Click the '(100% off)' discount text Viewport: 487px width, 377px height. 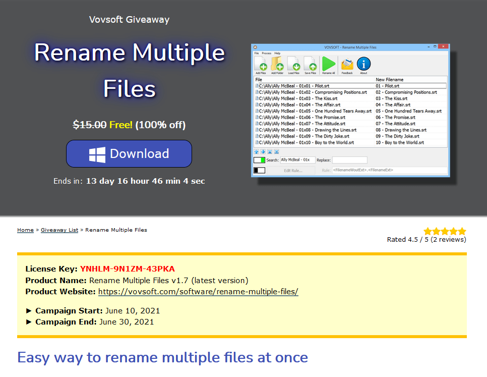[x=160, y=125]
